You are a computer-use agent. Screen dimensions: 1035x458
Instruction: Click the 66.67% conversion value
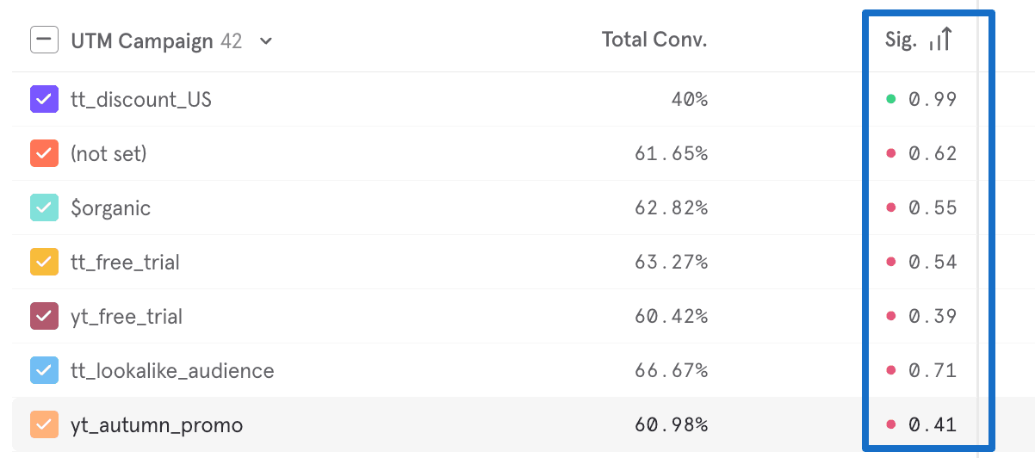(672, 371)
